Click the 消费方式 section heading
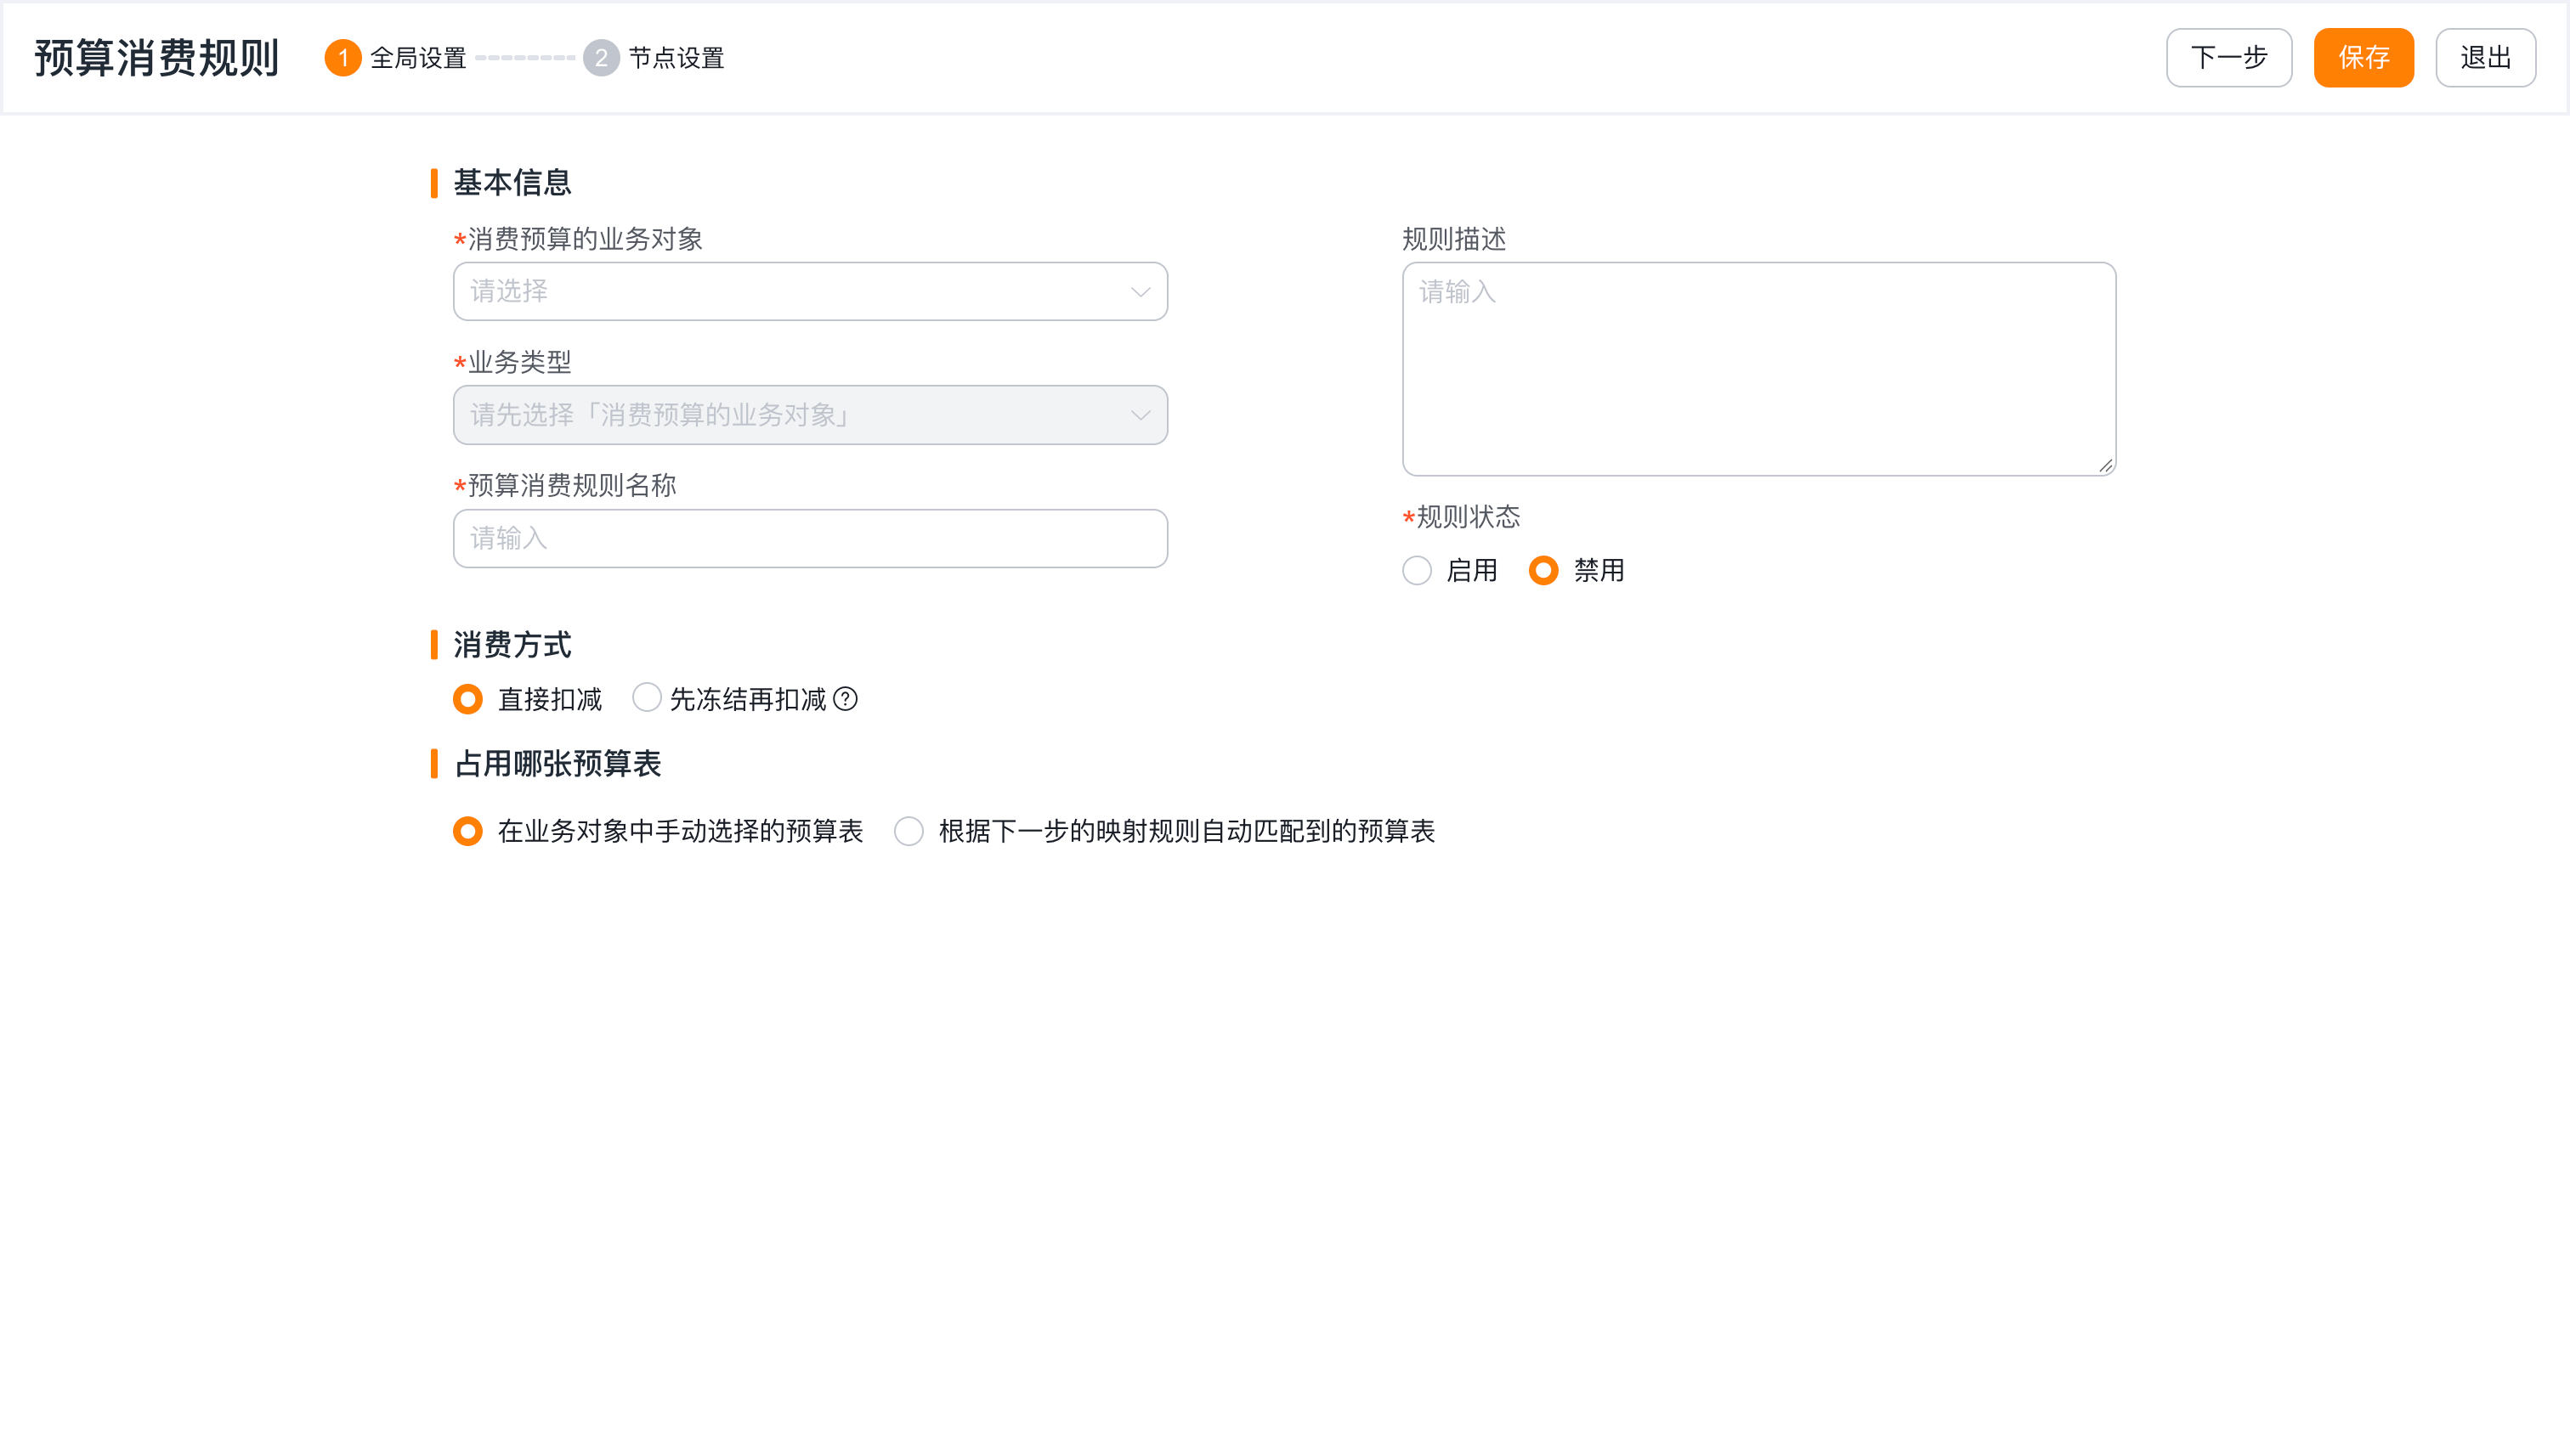This screenshot has width=2570, height=1456. point(512,645)
